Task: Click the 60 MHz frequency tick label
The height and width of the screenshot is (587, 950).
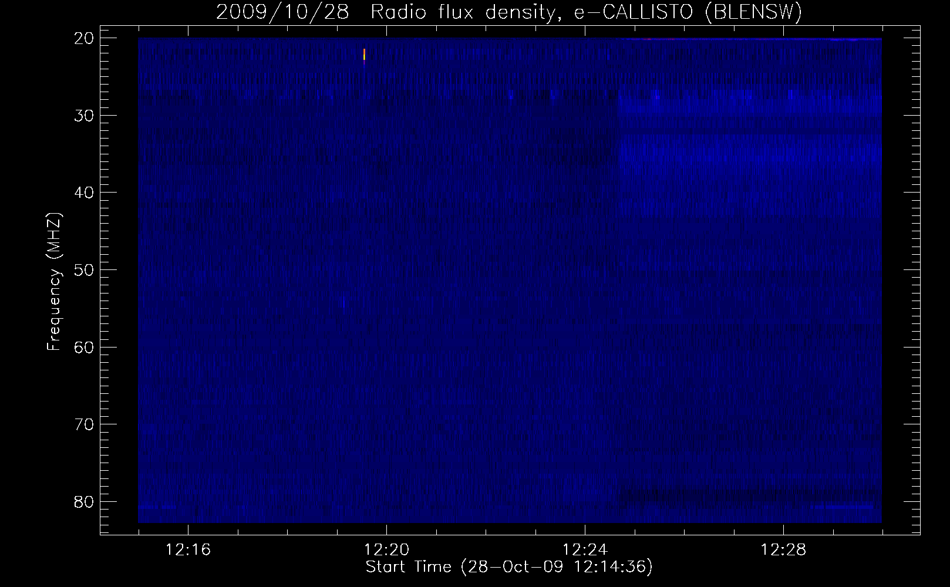Action: click(83, 347)
